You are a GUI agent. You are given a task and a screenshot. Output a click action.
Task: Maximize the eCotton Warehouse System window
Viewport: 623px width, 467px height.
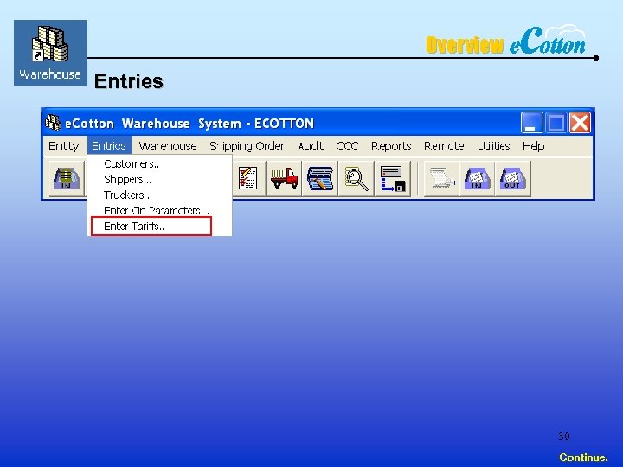pos(556,123)
